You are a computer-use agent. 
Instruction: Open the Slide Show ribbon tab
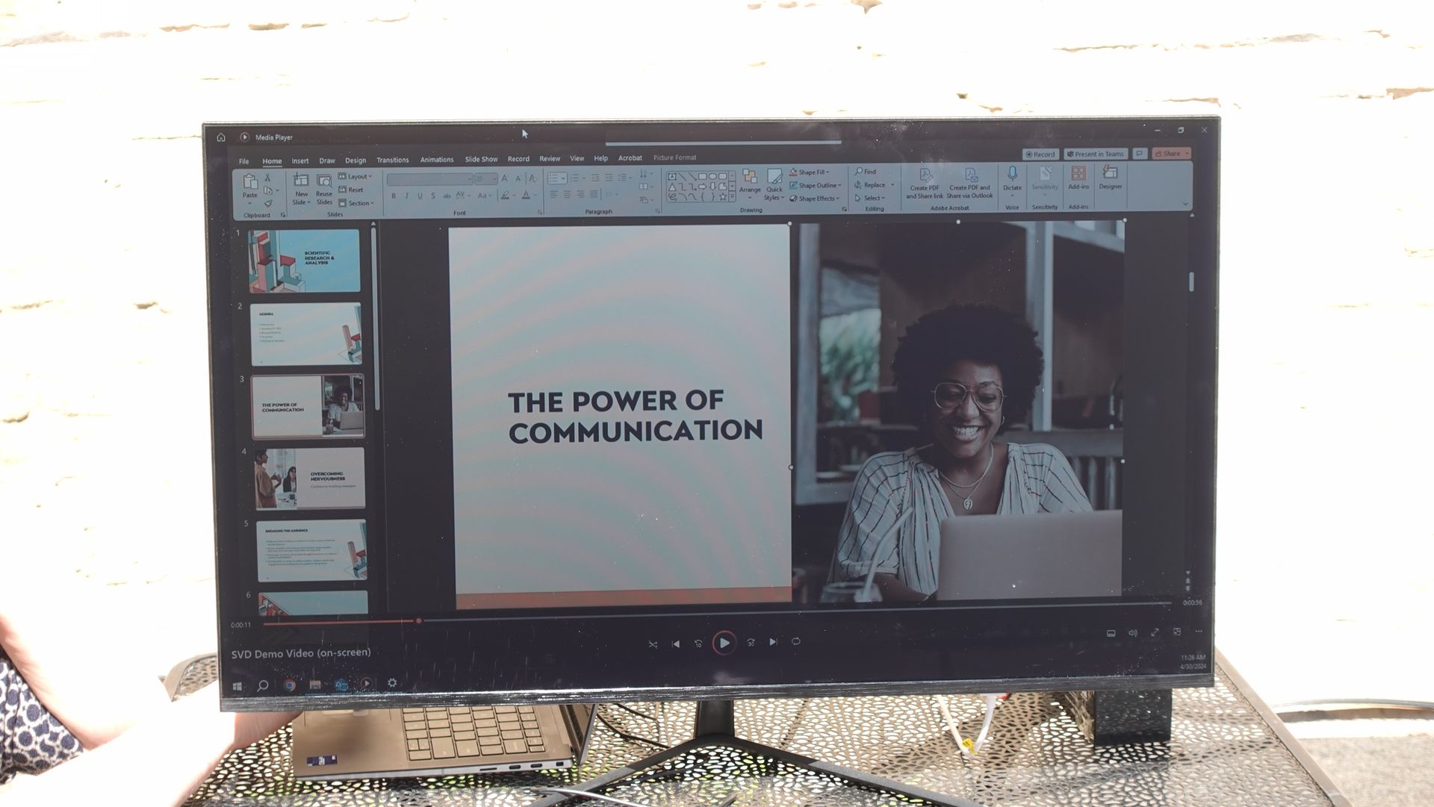(481, 159)
